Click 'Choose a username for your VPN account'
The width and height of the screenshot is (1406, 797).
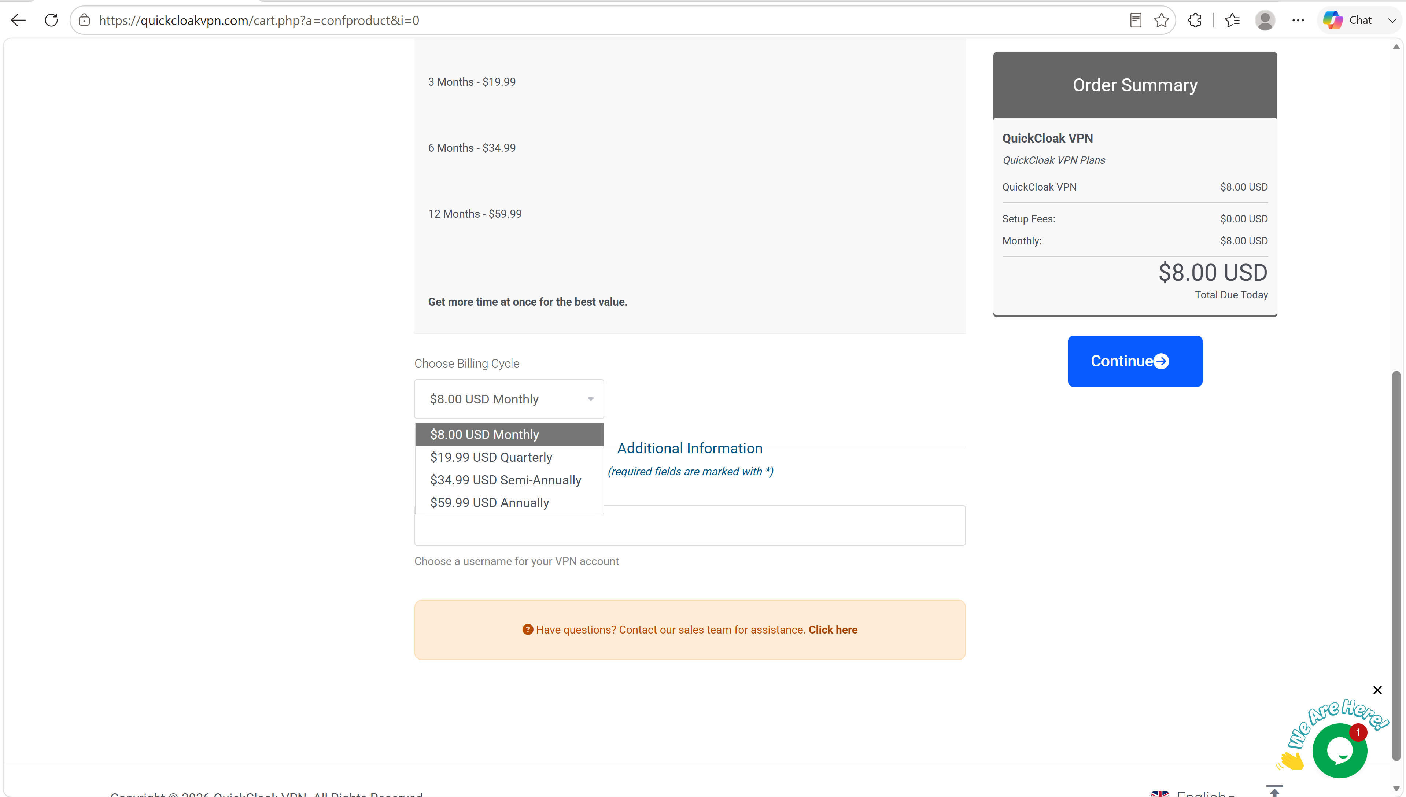tap(517, 562)
